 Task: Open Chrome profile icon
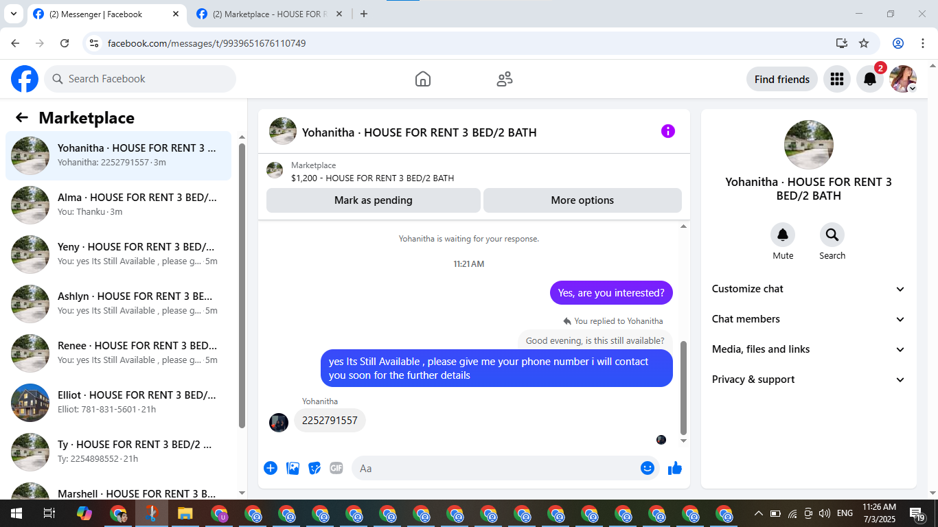898,43
